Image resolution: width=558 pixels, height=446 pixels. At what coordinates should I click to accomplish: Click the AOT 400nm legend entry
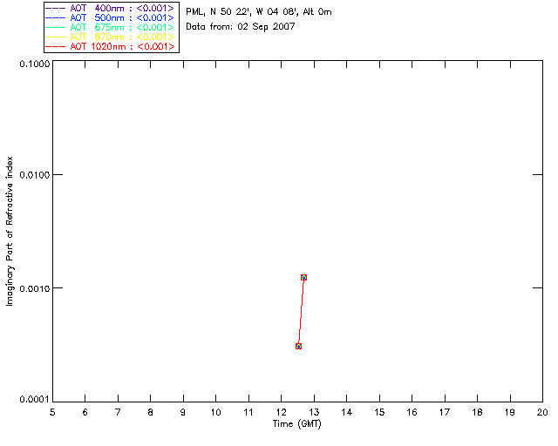(110, 8)
